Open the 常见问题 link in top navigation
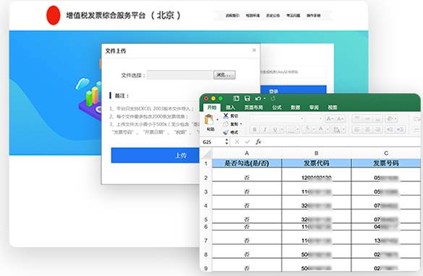 (x=293, y=16)
